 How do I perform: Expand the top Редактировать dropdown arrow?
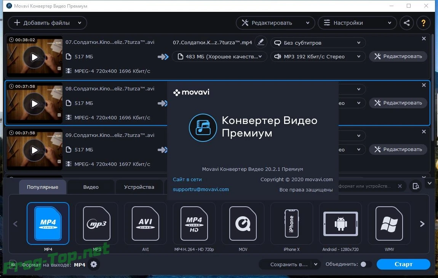pos(307,23)
